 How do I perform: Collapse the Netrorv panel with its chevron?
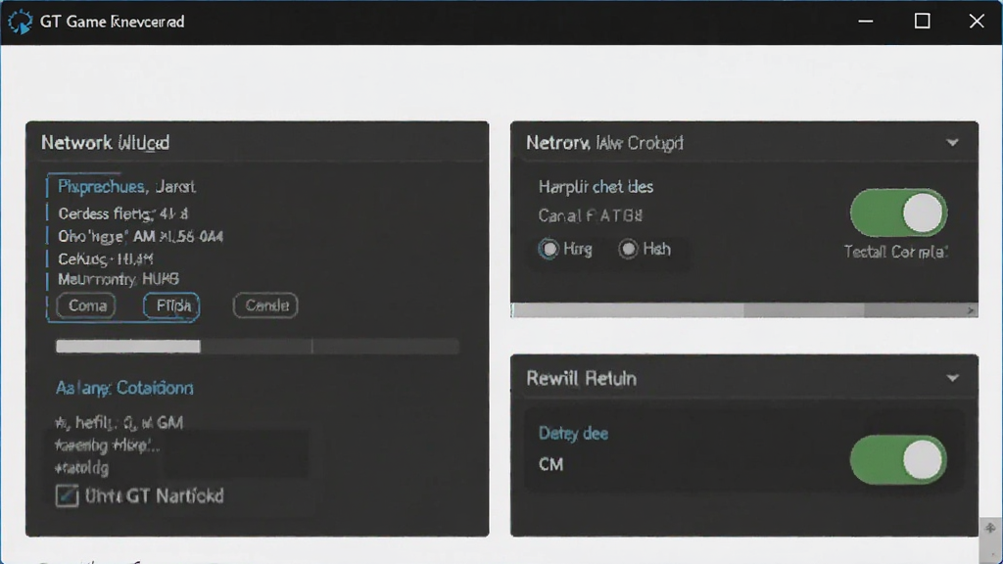[x=952, y=143]
